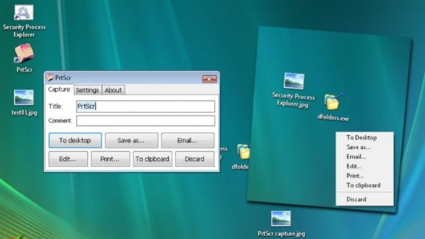
Task: Click the To desktop button
Action: (x=75, y=140)
